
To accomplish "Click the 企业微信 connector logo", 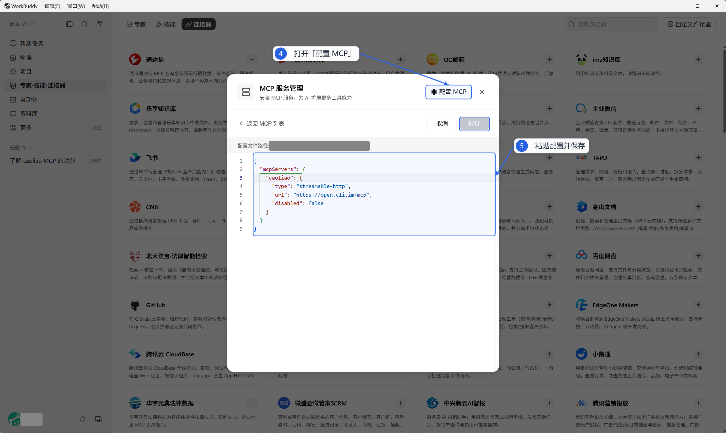I will point(582,109).
